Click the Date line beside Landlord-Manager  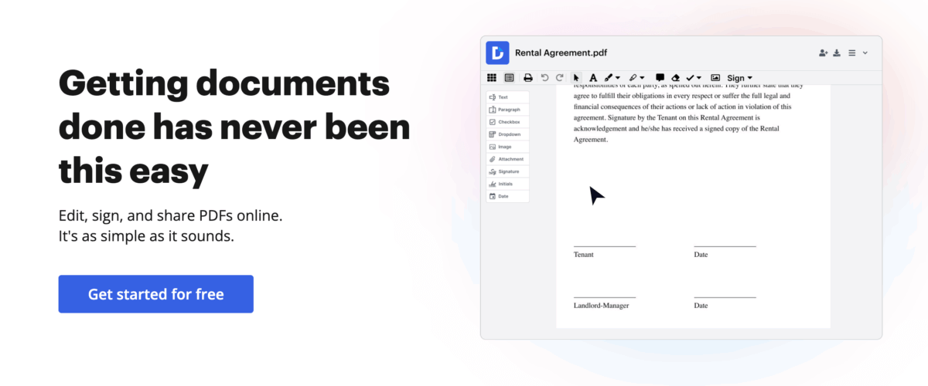(725, 297)
